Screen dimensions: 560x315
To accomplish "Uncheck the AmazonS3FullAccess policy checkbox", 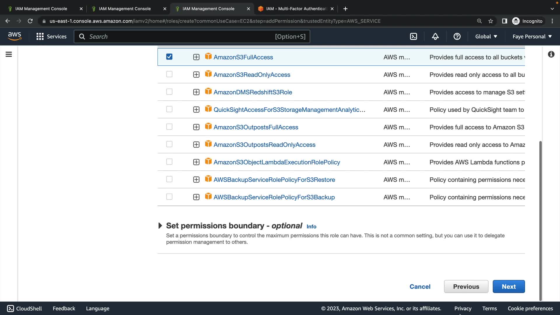I will pos(169,57).
